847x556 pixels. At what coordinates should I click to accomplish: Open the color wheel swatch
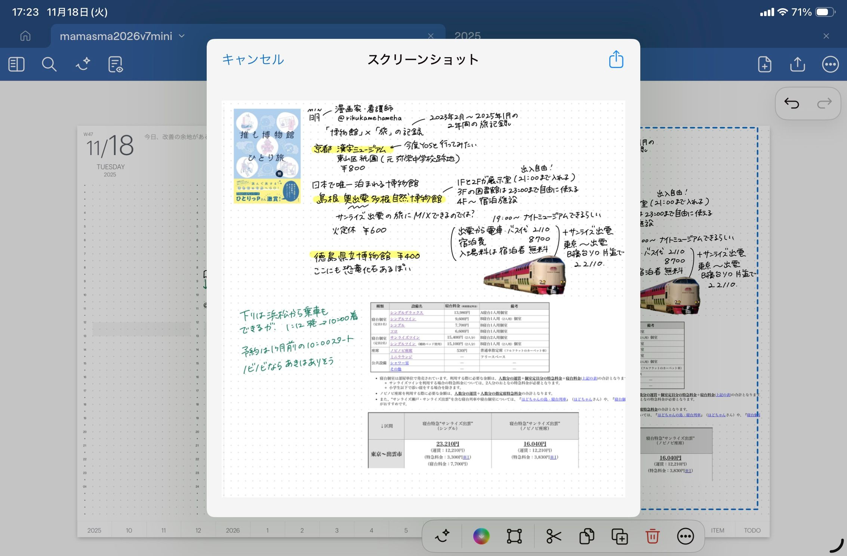click(x=481, y=536)
